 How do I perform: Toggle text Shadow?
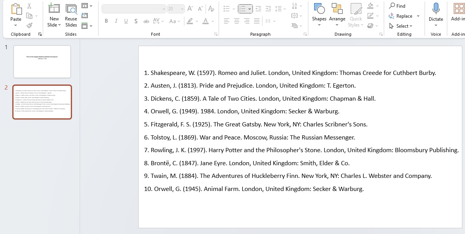(136, 21)
